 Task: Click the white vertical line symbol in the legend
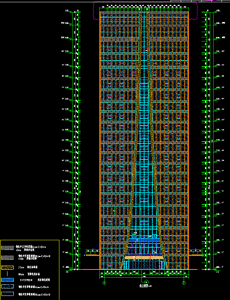(x=8, y=274)
